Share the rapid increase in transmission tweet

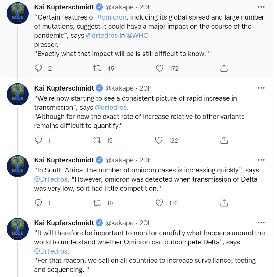(224, 140)
